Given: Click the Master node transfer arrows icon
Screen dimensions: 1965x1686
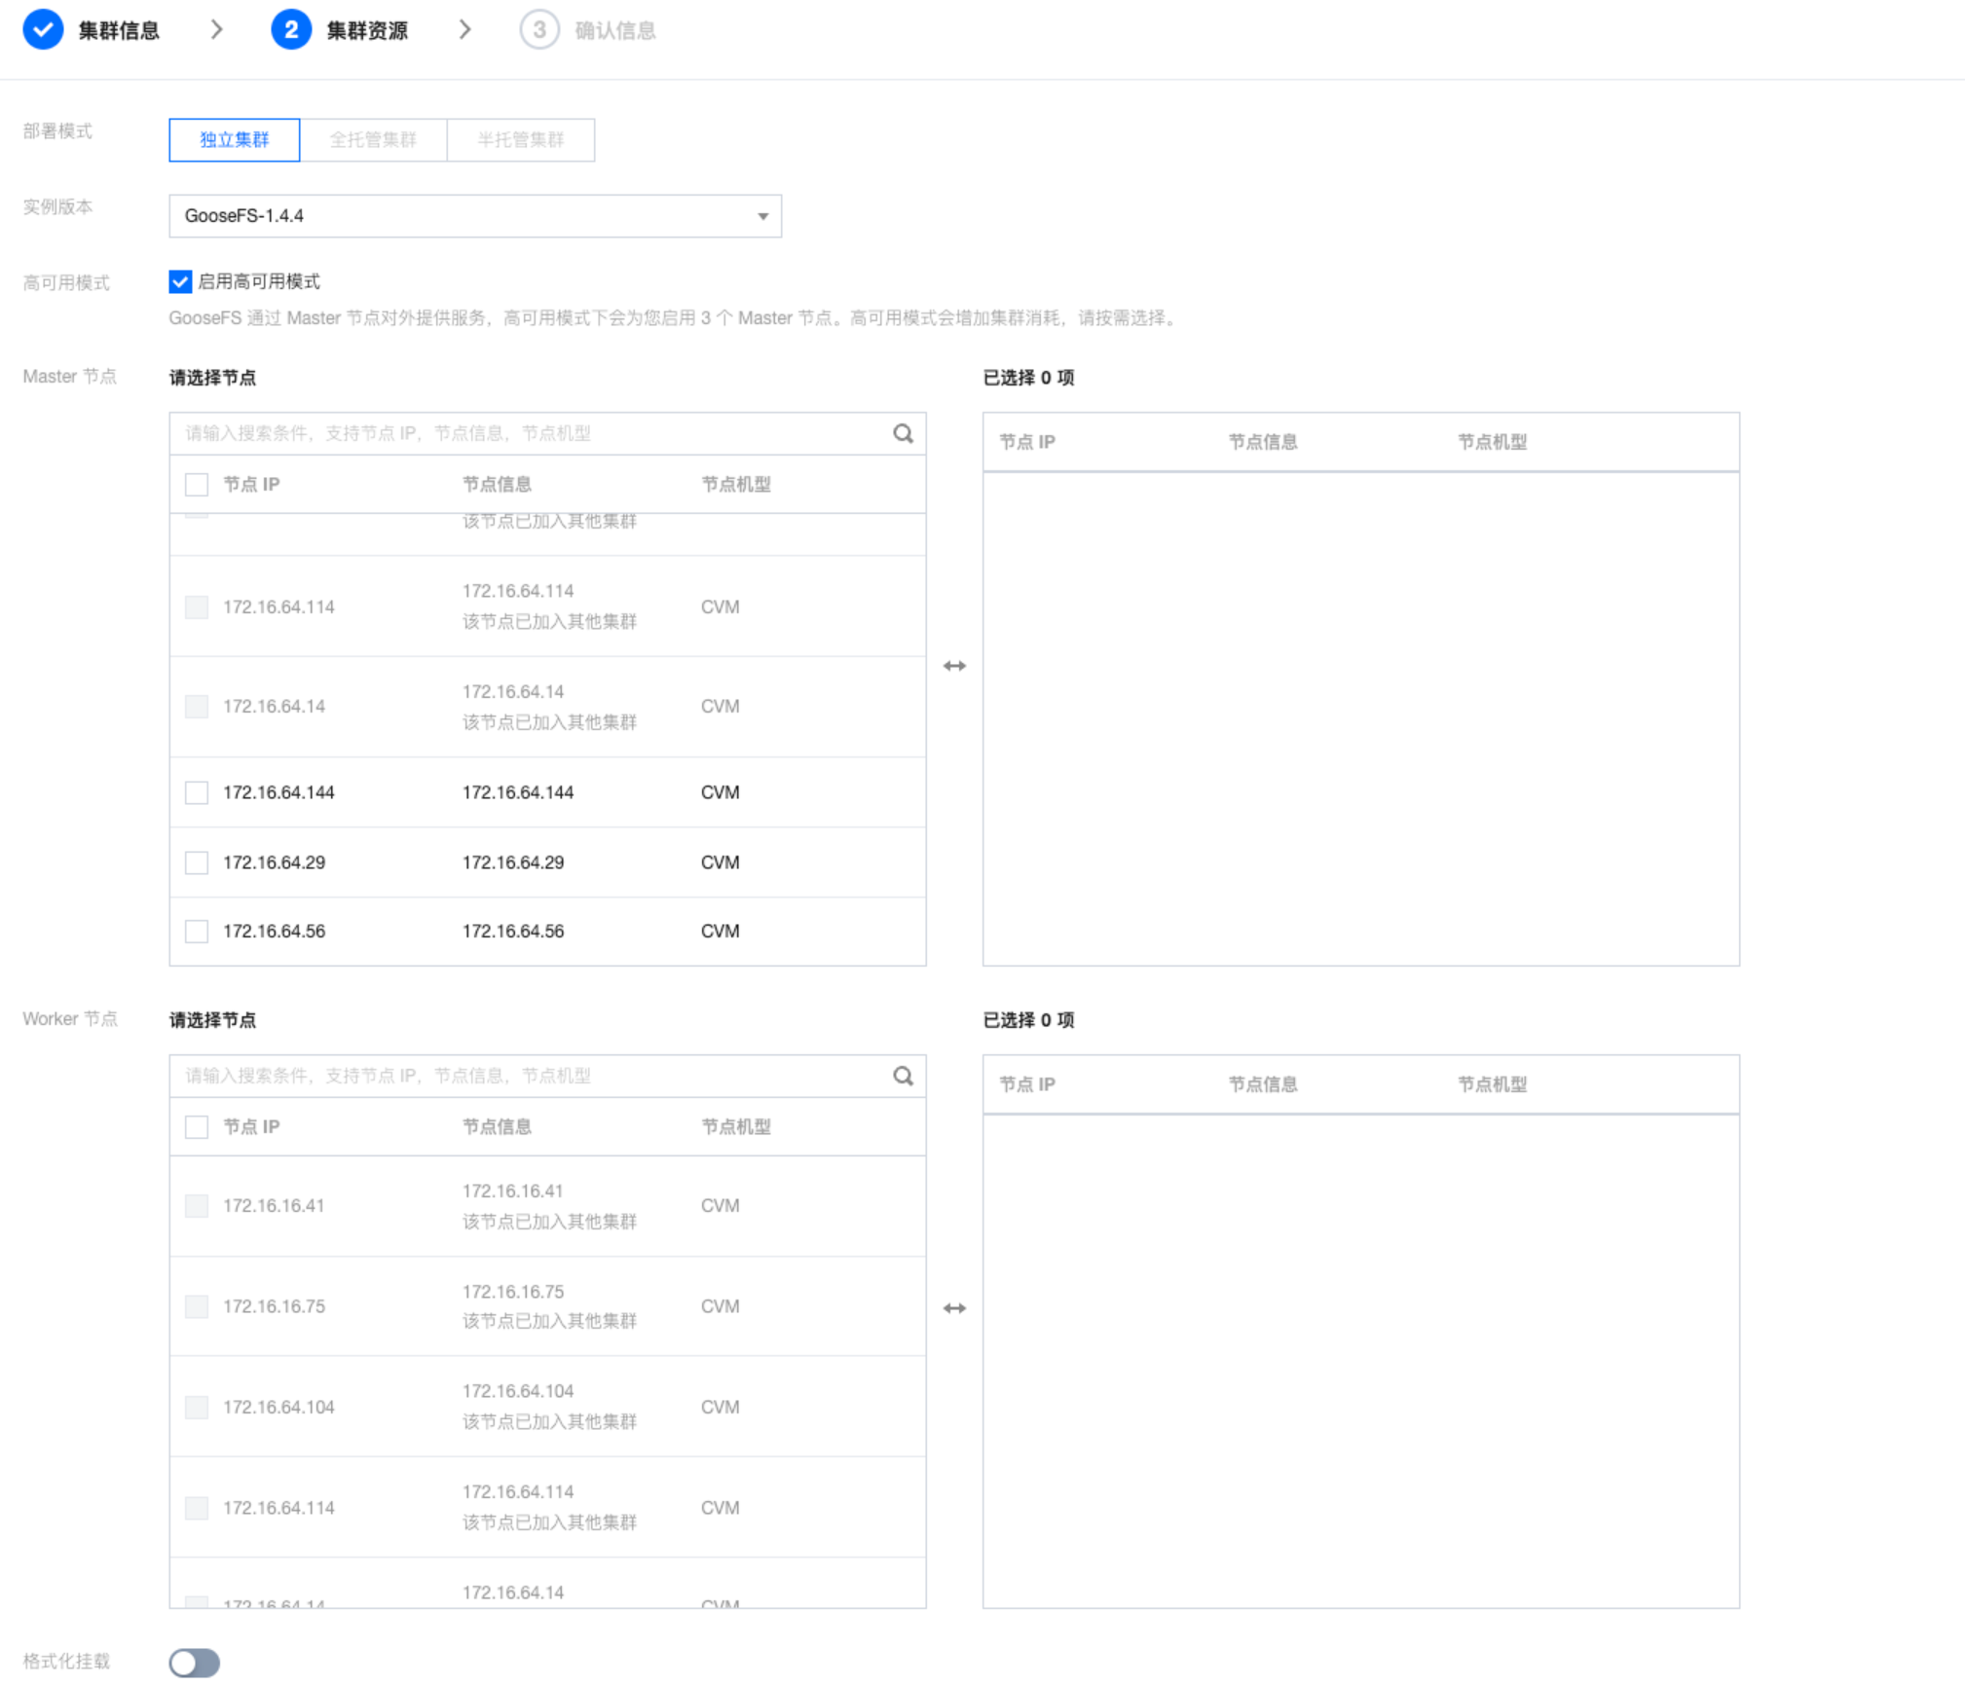Looking at the screenshot, I should point(954,666).
